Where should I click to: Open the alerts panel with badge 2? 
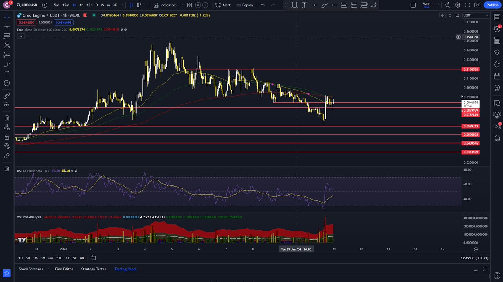497,29
